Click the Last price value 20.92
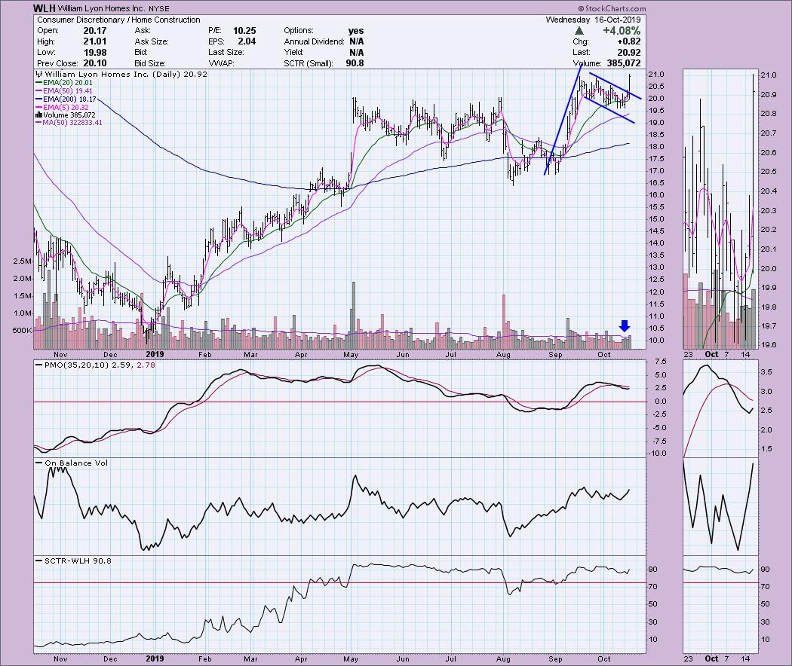Screen dimensions: 792x666 click(x=629, y=53)
